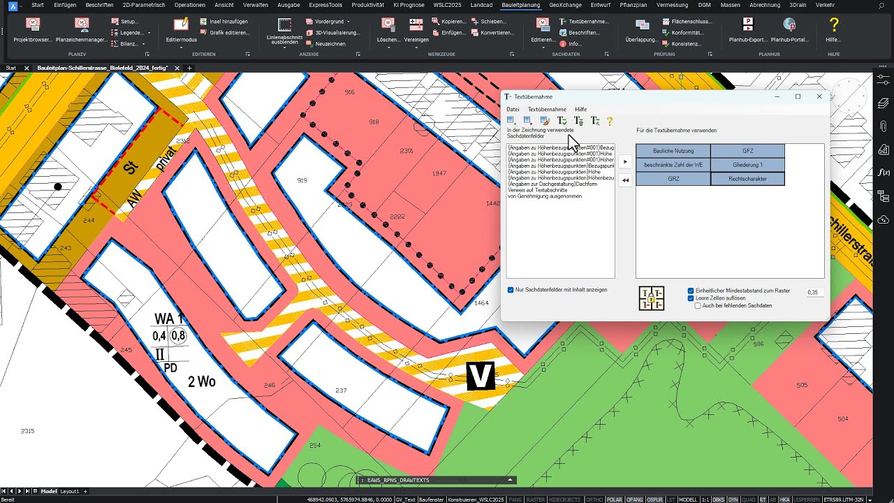Click Flächenschluss... in Prüfung group

687,22
